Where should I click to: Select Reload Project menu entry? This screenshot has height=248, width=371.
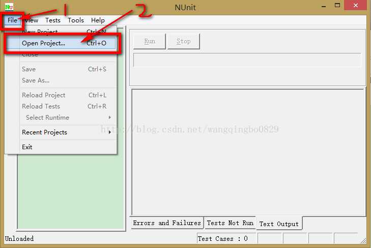pyautogui.click(x=61, y=95)
